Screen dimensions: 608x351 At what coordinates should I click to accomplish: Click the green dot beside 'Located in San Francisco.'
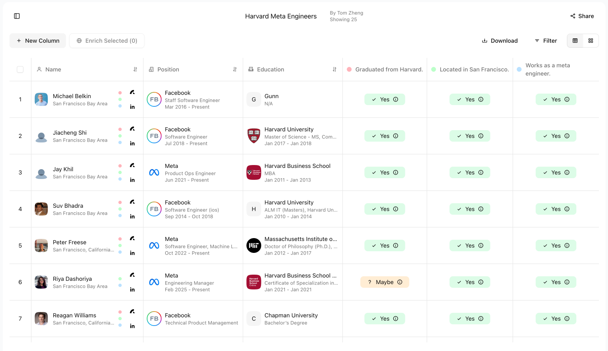[x=433, y=69]
